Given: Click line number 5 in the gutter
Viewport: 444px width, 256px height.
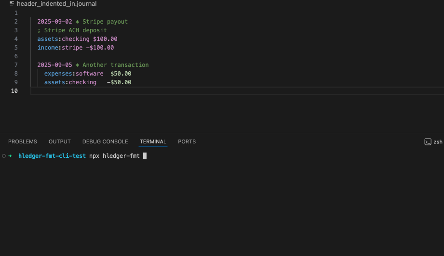Looking at the screenshot, I should 16,48.
